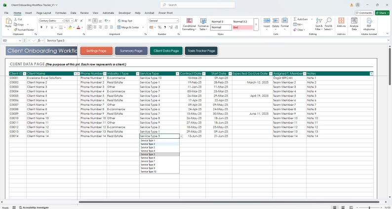Screen dimensions: 392x209
Task: Click the Format cells icon
Action: [284, 21]
